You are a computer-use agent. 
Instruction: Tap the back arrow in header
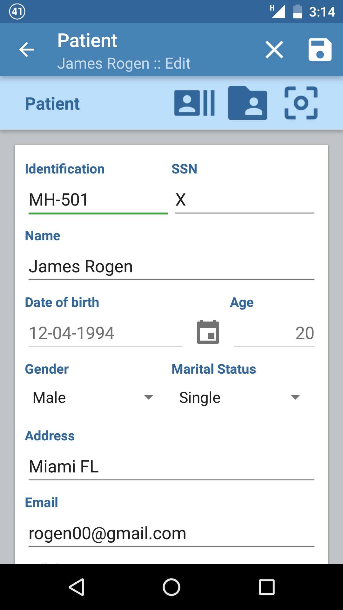click(27, 50)
